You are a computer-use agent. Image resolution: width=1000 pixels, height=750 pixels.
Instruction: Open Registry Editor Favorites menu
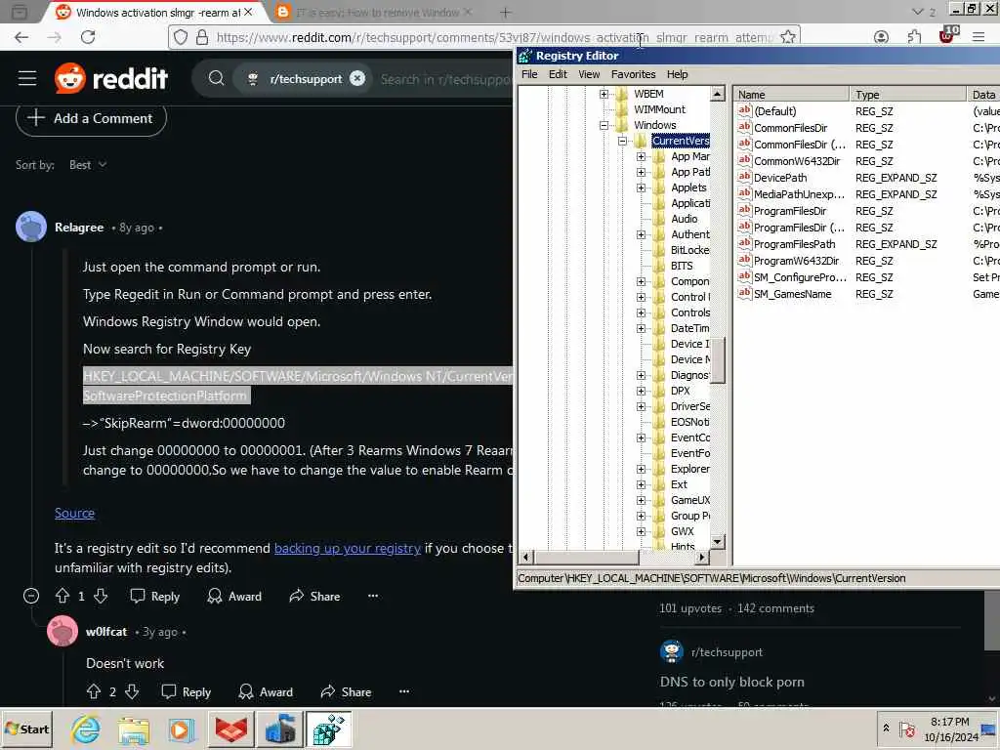(633, 74)
